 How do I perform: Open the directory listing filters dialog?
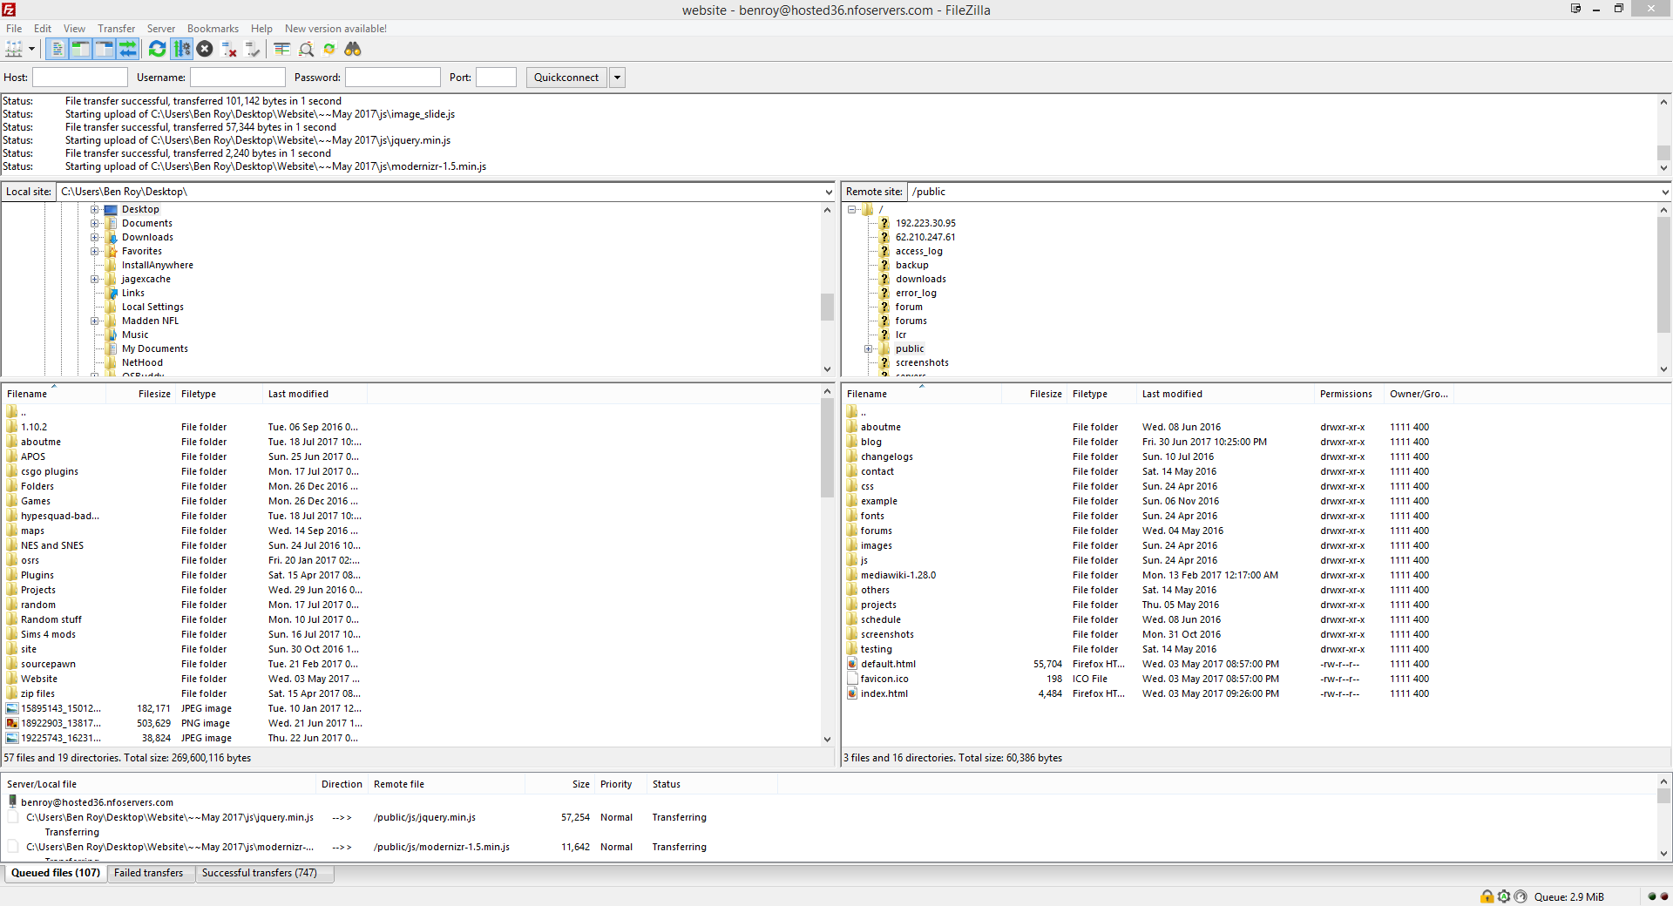[x=281, y=50]
